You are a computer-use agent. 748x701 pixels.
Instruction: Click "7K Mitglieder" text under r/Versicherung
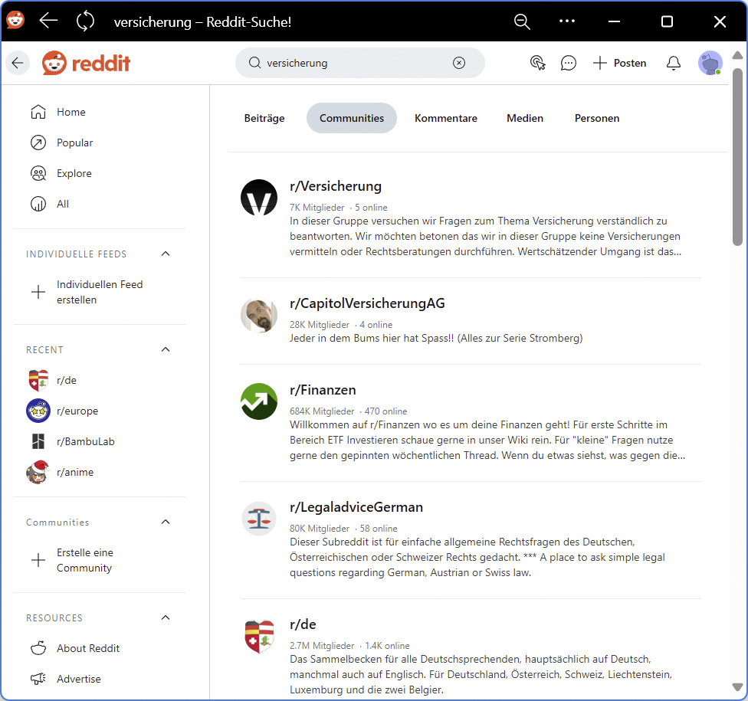(x=317, y=208)
